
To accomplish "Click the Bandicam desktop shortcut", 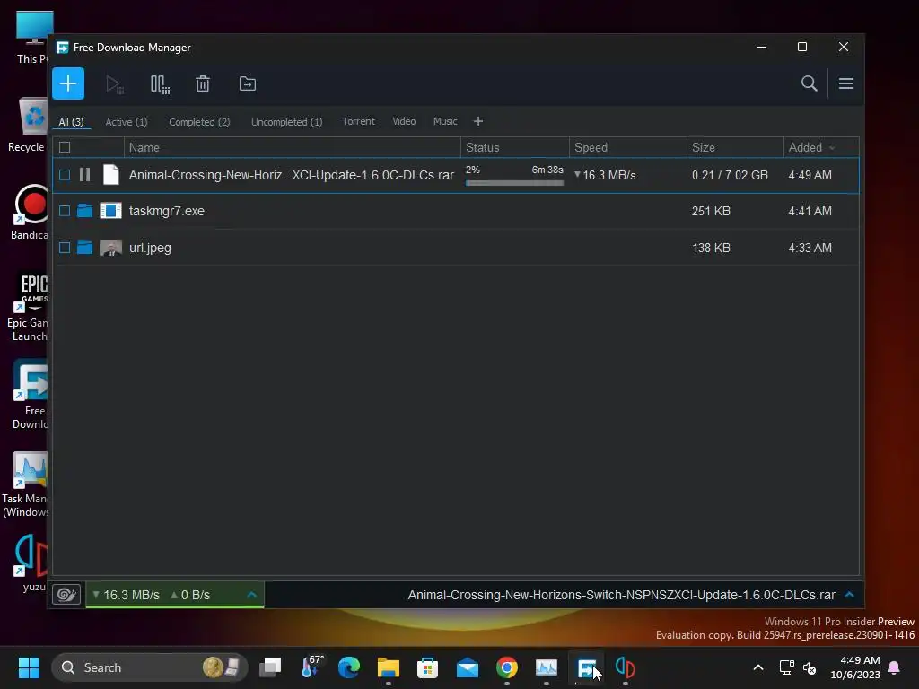I will (x=30, y=212).
